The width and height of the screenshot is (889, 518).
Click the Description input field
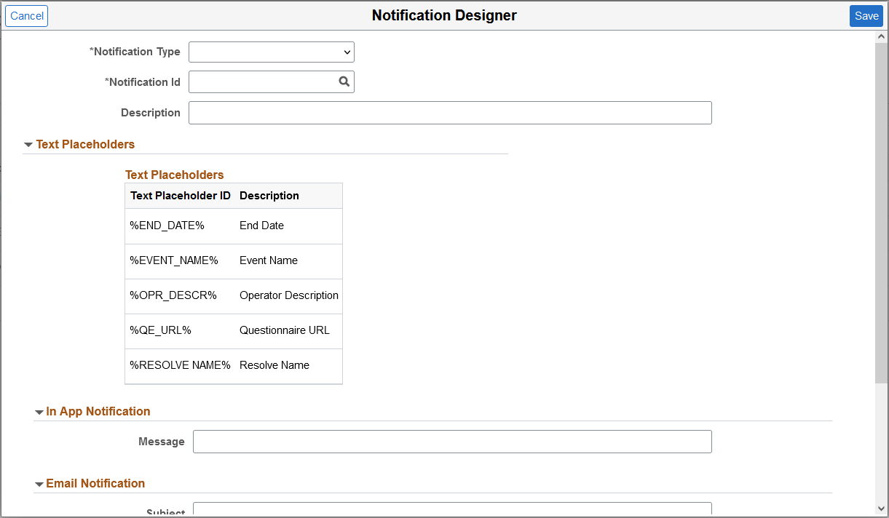[450, 113]
